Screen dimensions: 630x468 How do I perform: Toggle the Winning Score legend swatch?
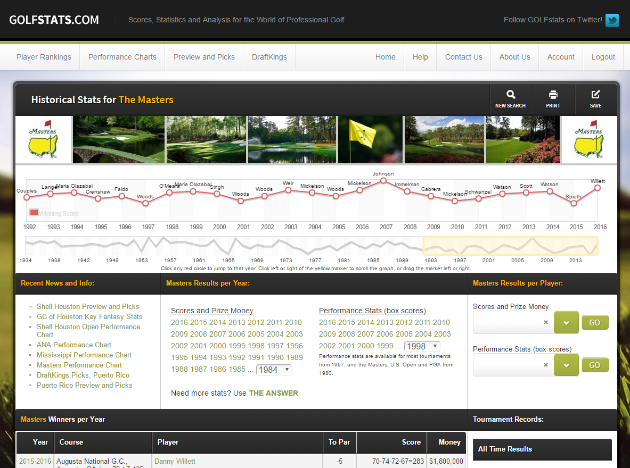click(34, 213)
